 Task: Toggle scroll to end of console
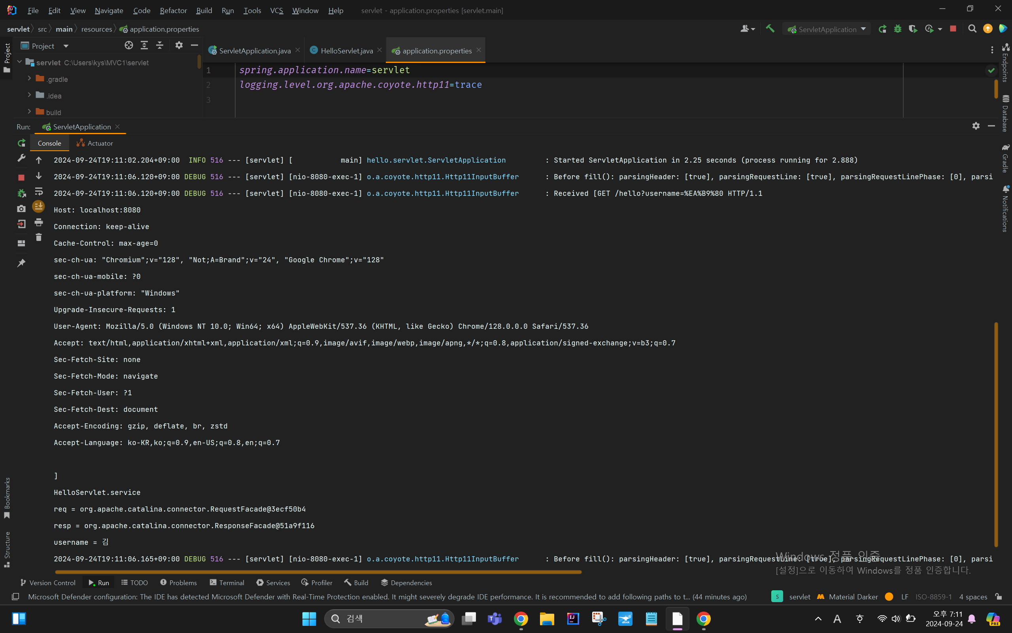tap(38, 207)
